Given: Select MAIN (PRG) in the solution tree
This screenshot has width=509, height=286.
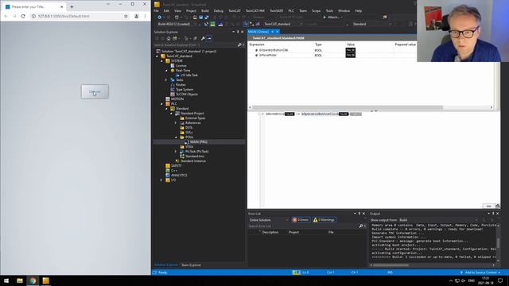Looking at the screenshot, I should point(198,142).
